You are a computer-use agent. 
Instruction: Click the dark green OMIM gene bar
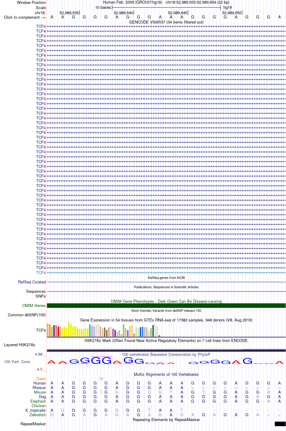[x=166, y=306]
